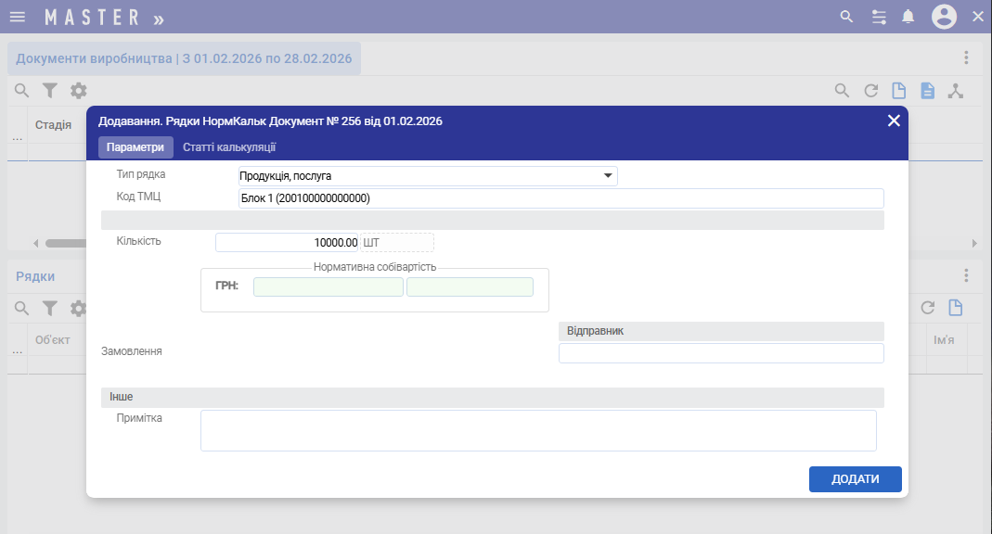The image size is (992, 534).
Task: Expand the Тип рядка dropdown
Action: click(x=608, y=175)
